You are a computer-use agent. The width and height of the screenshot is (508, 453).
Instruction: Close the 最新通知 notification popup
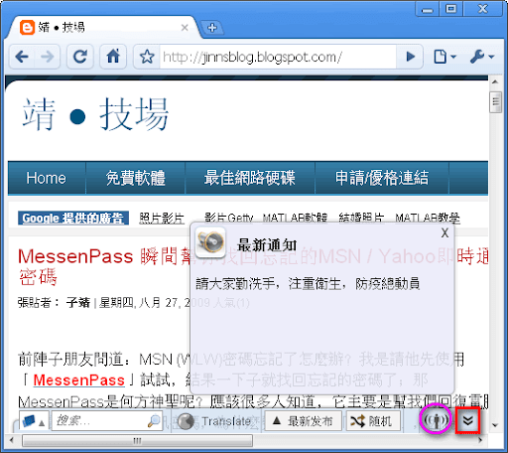[x=444, y=232]
